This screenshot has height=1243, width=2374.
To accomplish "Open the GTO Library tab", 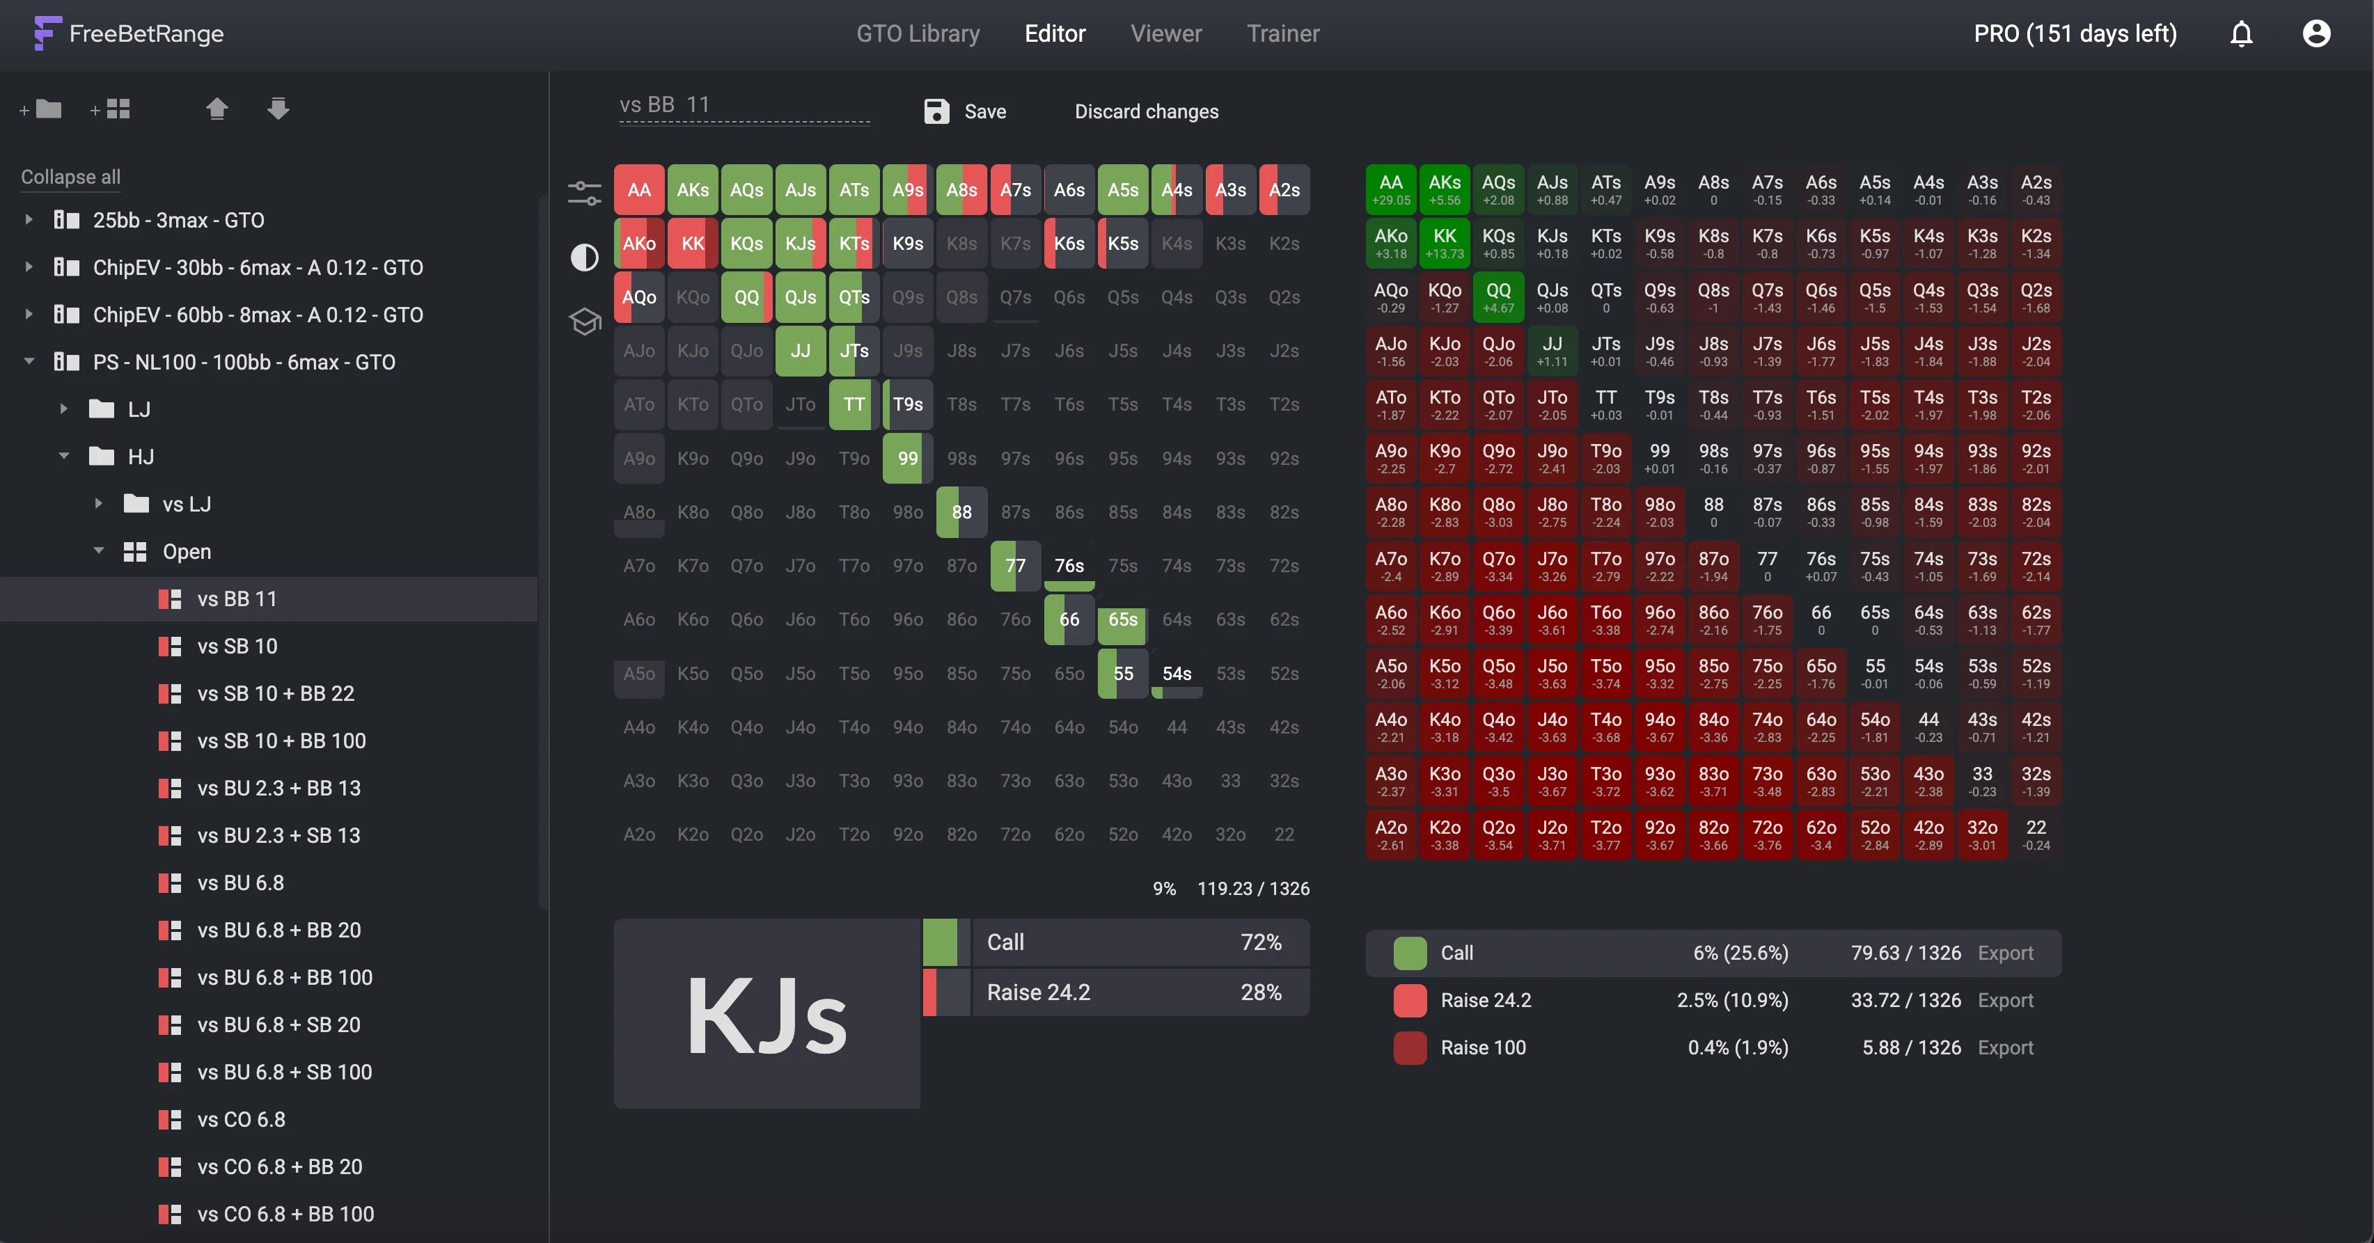I will tap(918, 34).
